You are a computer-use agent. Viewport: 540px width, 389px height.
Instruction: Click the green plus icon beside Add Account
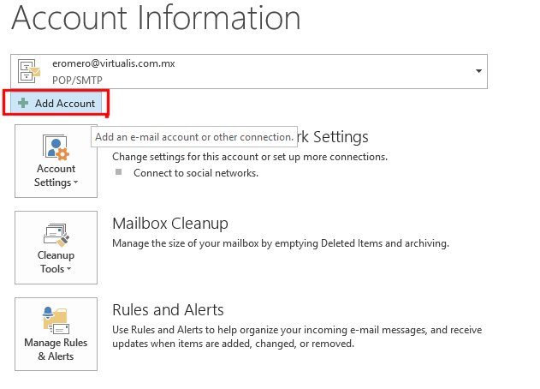pos(23,104)
